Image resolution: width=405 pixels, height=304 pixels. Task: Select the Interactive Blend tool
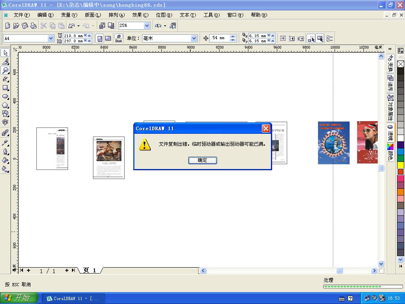click(x=5, y=133)
